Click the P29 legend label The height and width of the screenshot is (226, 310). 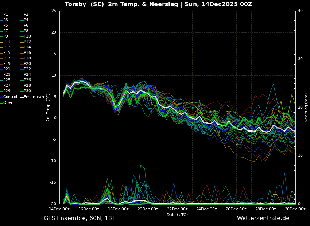pyautogui.click(x=5, y=91)
